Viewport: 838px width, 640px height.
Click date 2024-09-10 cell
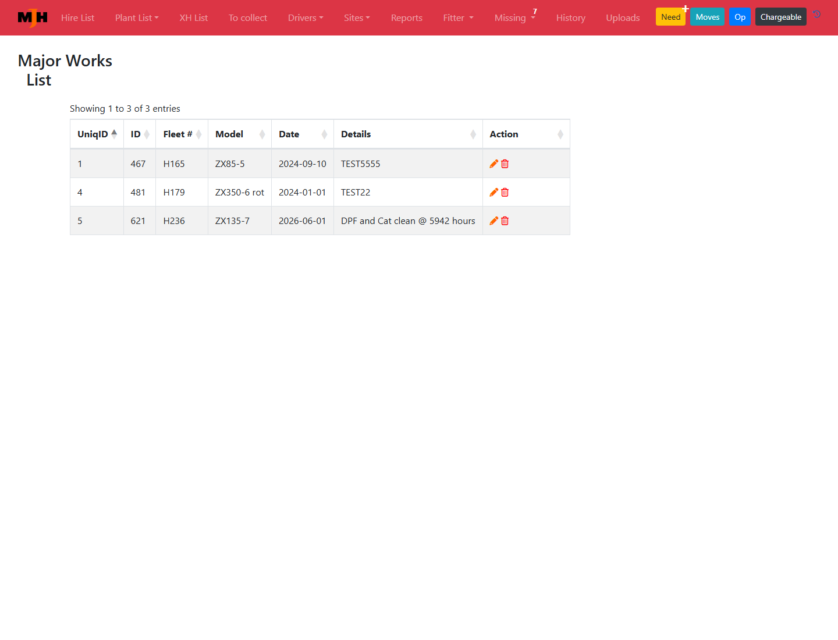click(303, 164)
